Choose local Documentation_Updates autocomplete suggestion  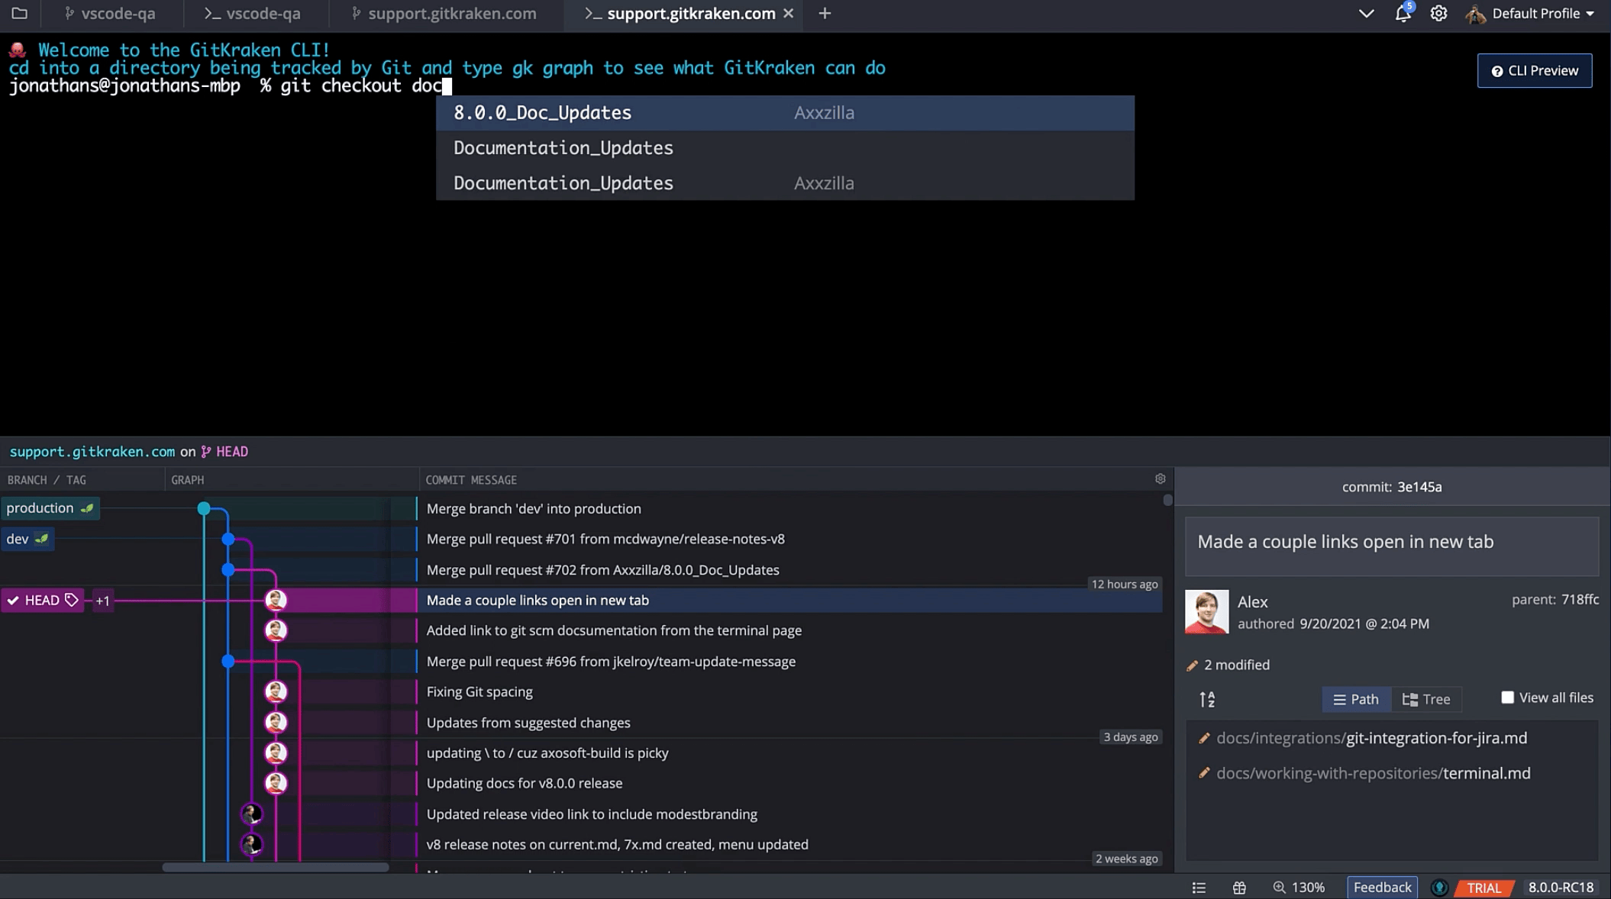coord(785,148)
